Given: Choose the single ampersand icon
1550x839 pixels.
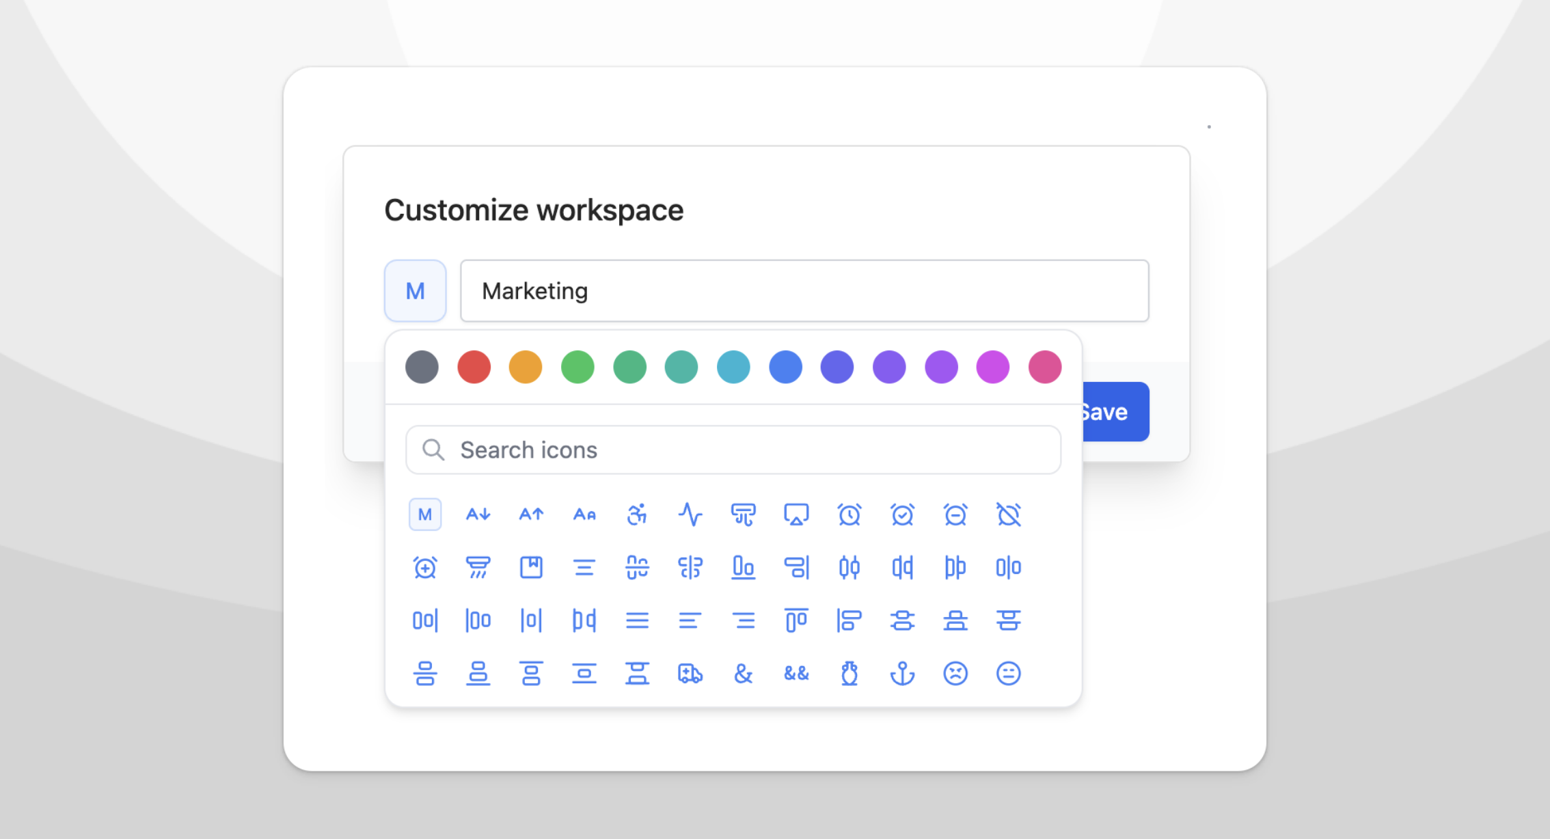Looking at the screenshot, I should click(x=743, y=674).
